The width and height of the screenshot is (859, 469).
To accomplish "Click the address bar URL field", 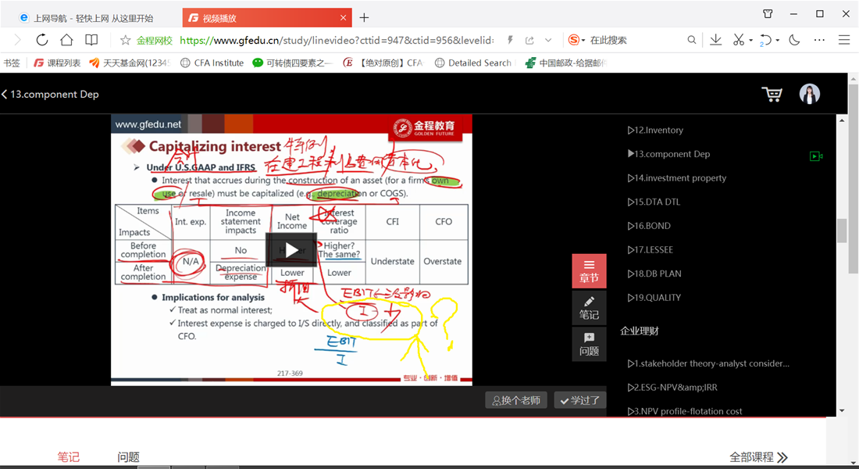I will (x=337, y=40).
